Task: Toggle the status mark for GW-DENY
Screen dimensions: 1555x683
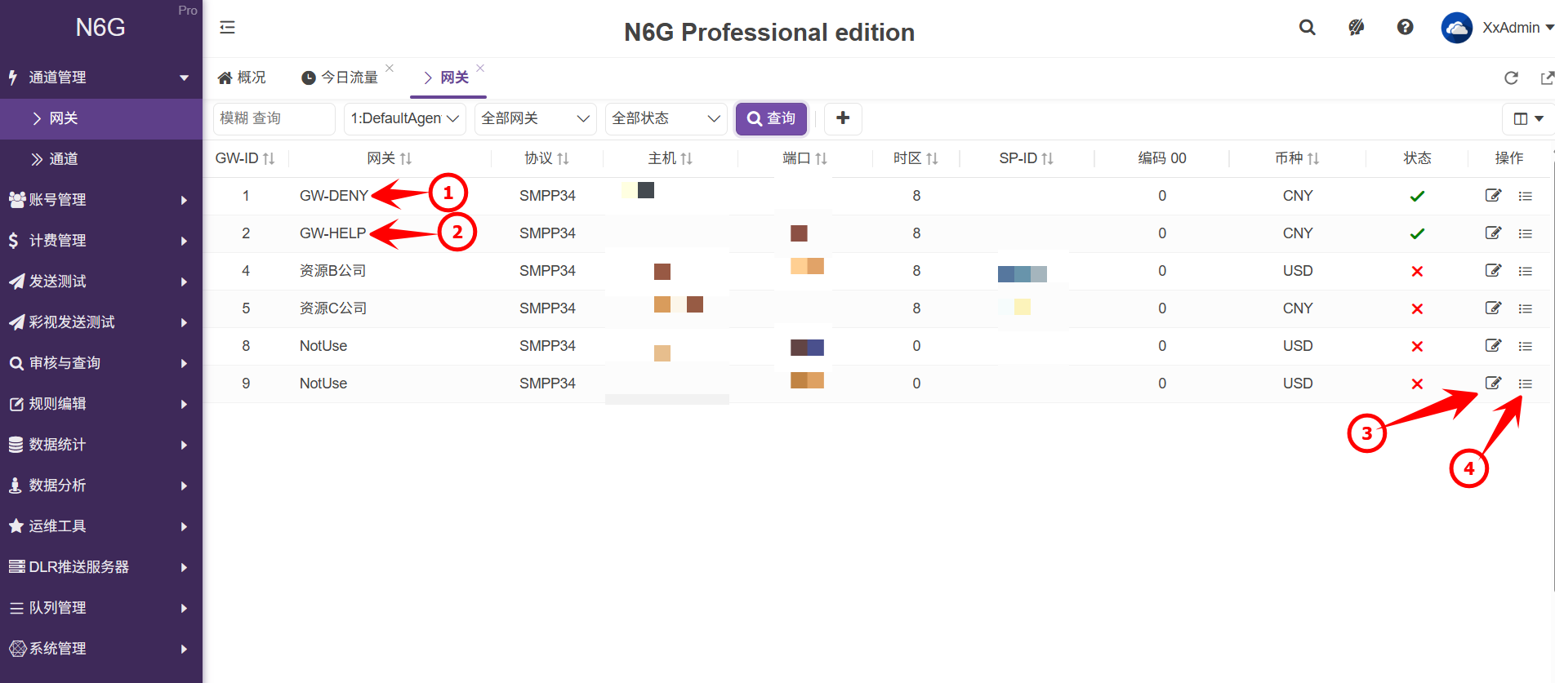Action: pyautogui.click(x=1417, y=196)
